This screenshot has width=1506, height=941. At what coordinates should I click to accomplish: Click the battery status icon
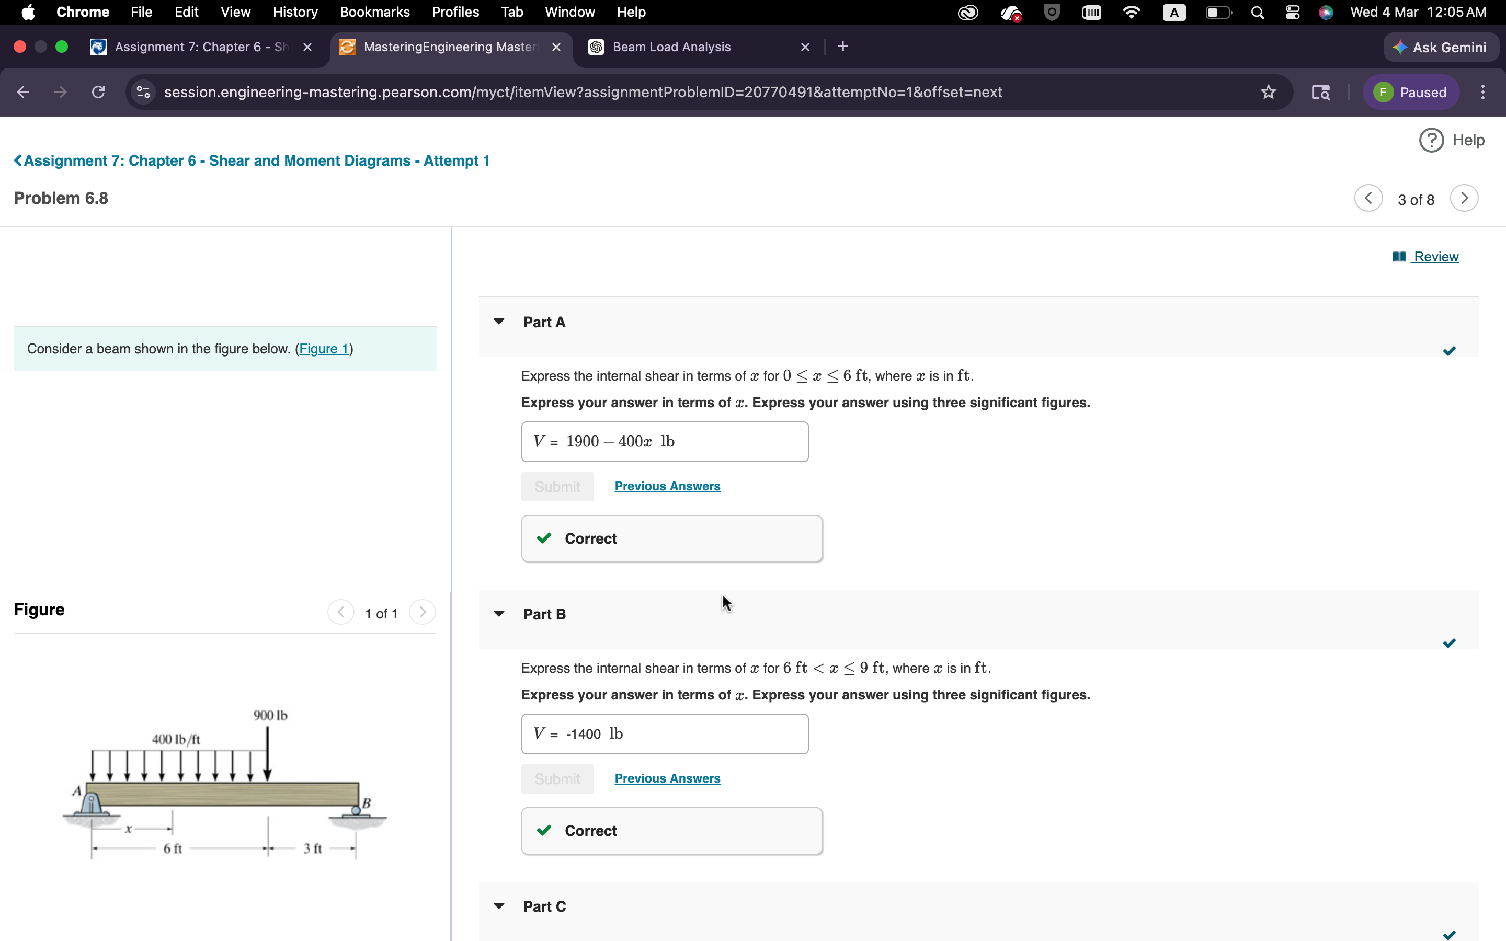1218,13
